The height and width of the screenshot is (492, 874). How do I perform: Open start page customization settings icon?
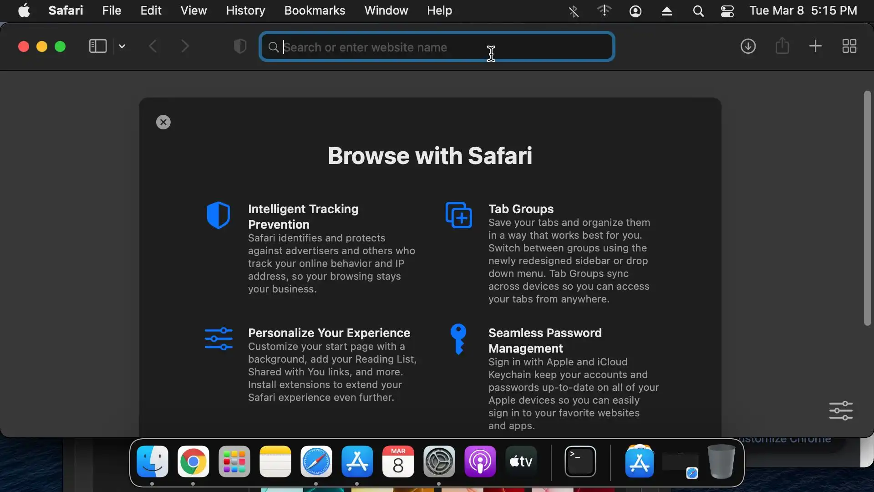(840, 410)
